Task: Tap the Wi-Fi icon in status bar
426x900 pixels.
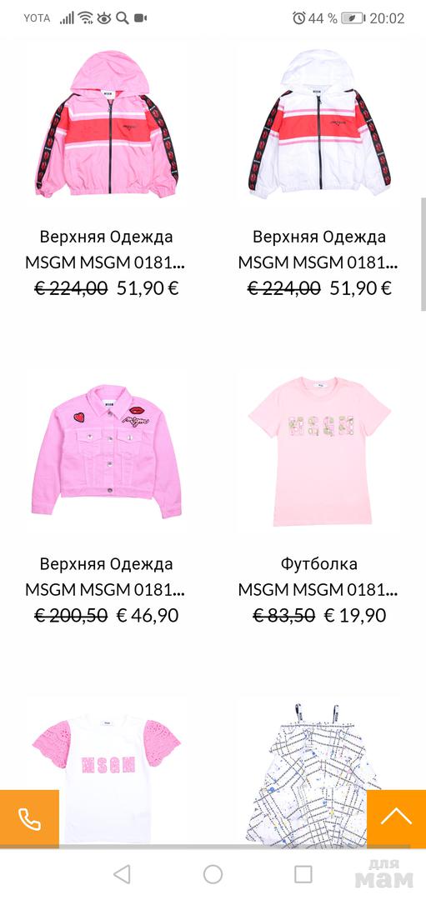Action: pos(86,18)
